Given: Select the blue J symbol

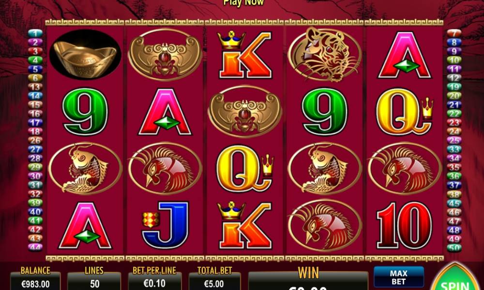Looking at the screenshot, I should point(165,225).
